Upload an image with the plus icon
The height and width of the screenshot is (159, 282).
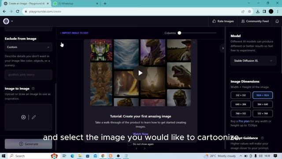(x=23, y=117)
